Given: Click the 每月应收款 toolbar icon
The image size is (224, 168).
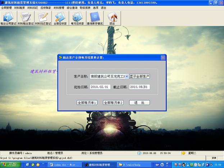Looking at the screenshot, I should 77,18.
